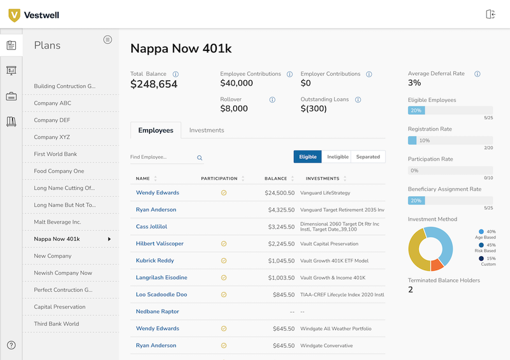Click participation check for Kubrick Reddy
510x360 pixels.
(224, 261)
